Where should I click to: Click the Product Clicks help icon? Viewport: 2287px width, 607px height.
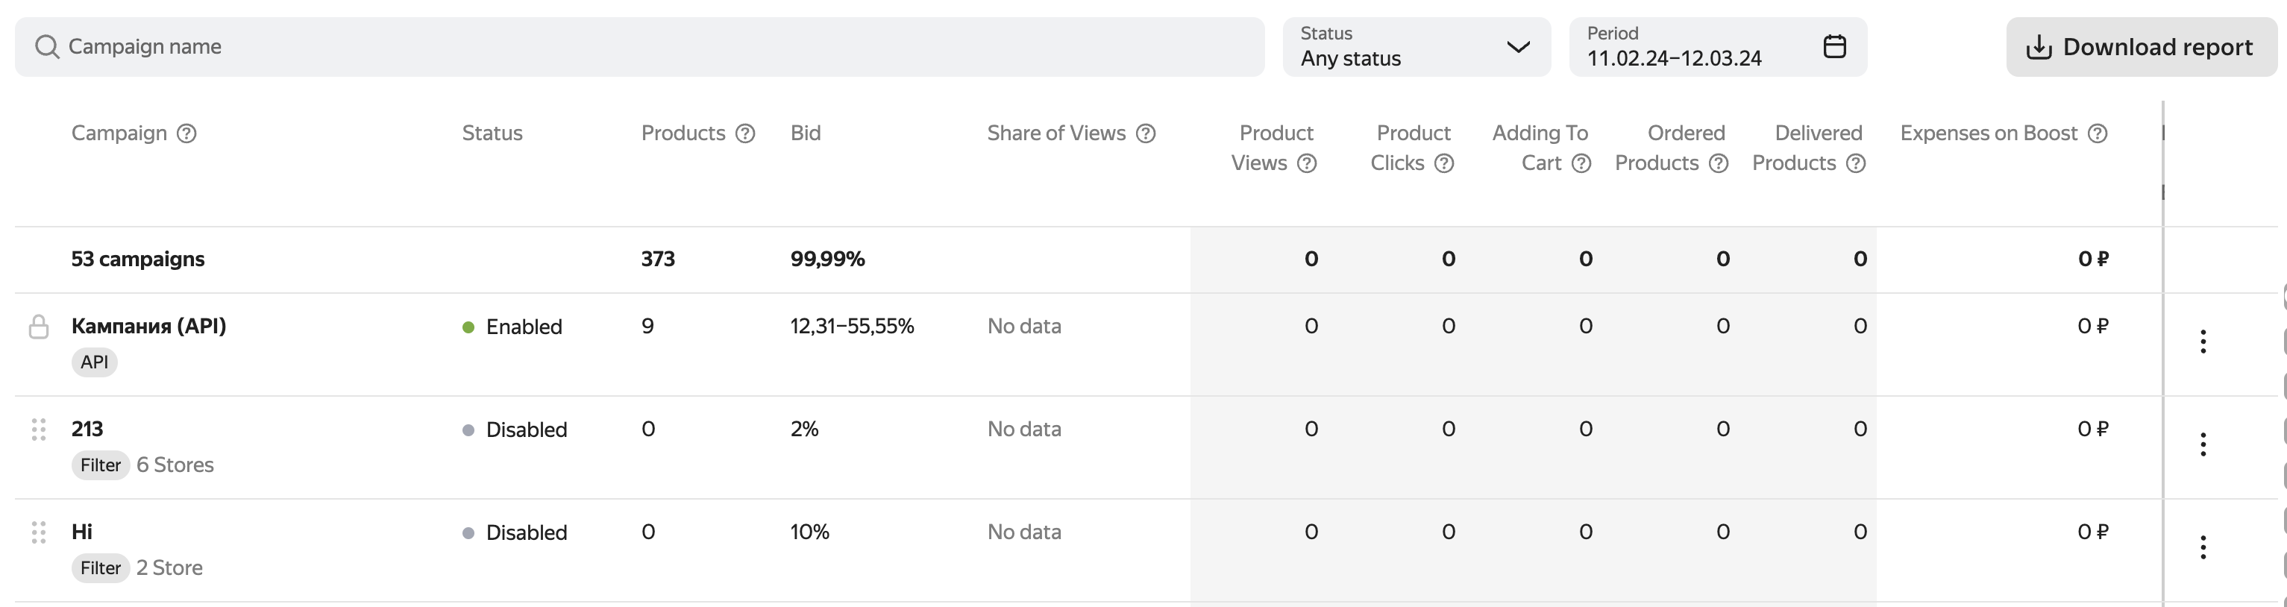(1444, 163)
